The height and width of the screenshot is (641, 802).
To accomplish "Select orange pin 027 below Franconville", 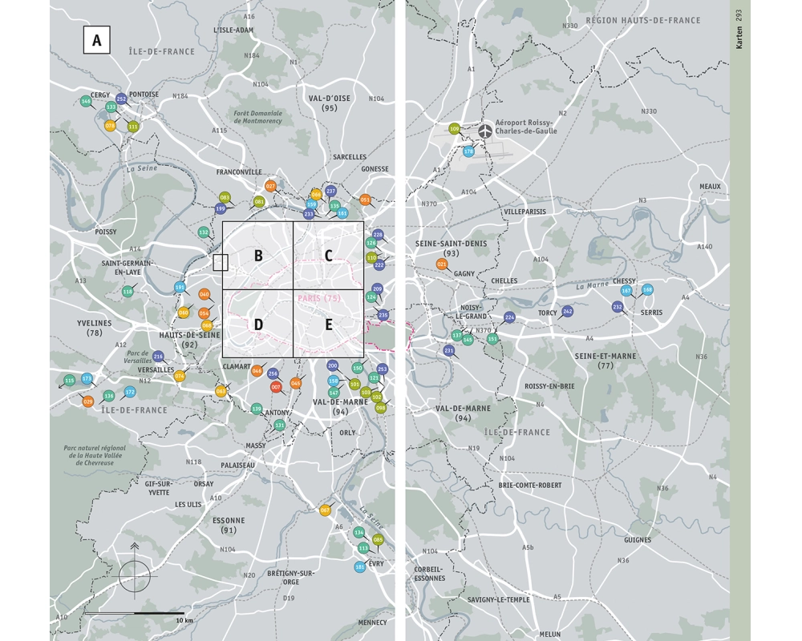I will tap(270, 186).
